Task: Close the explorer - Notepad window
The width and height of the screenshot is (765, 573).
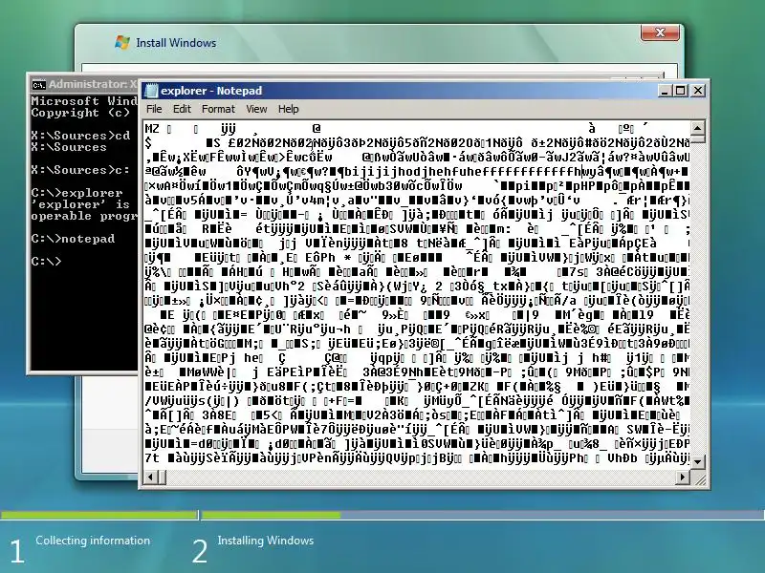Action: [698, 91]
